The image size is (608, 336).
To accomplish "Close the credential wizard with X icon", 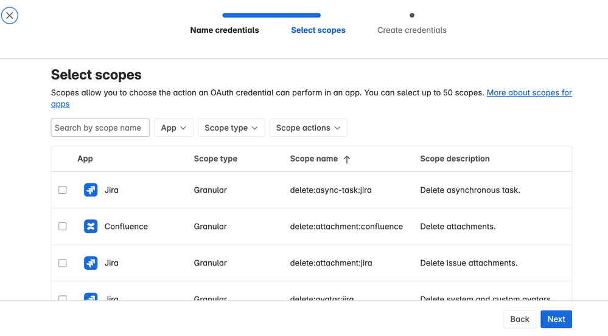I will pos(10,15).
